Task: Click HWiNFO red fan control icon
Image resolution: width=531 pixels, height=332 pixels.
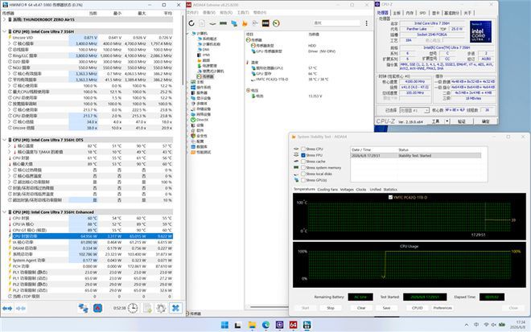Action: point(97,308)
